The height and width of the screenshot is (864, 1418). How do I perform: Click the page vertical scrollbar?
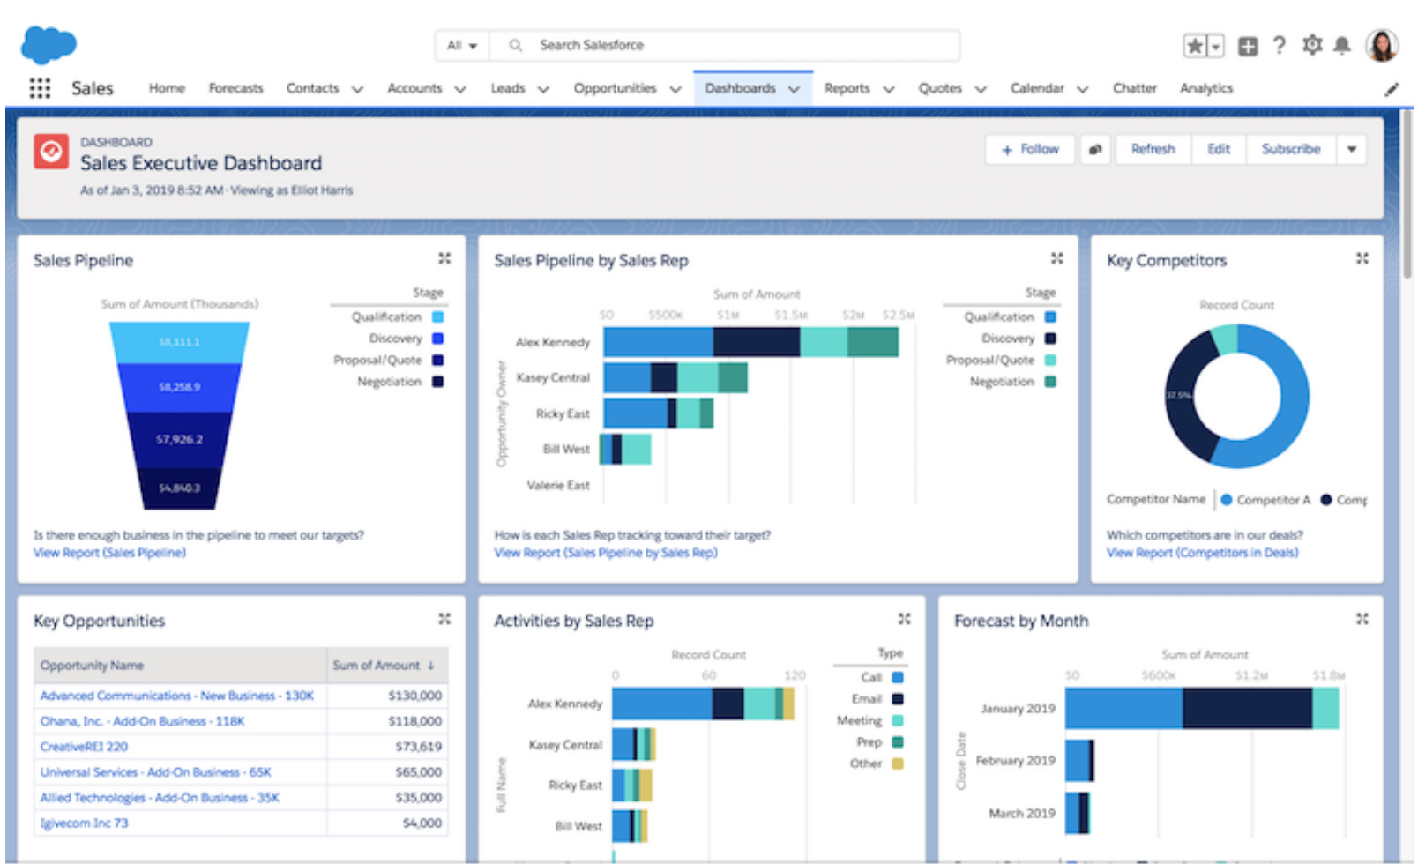(x=1407, y=194)
